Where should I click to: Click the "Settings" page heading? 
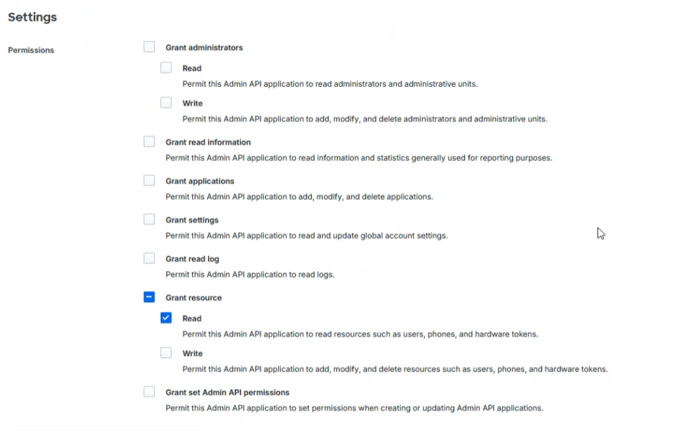[x=32, y=18]
